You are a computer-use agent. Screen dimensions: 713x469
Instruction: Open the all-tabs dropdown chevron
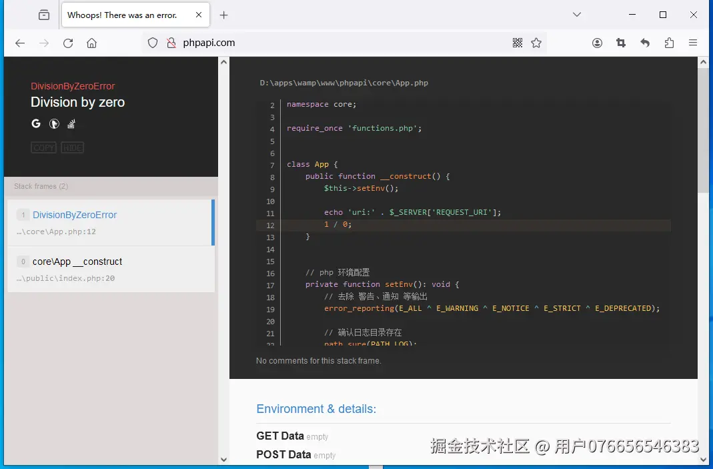pyautogui.click(x=576, y=14)
